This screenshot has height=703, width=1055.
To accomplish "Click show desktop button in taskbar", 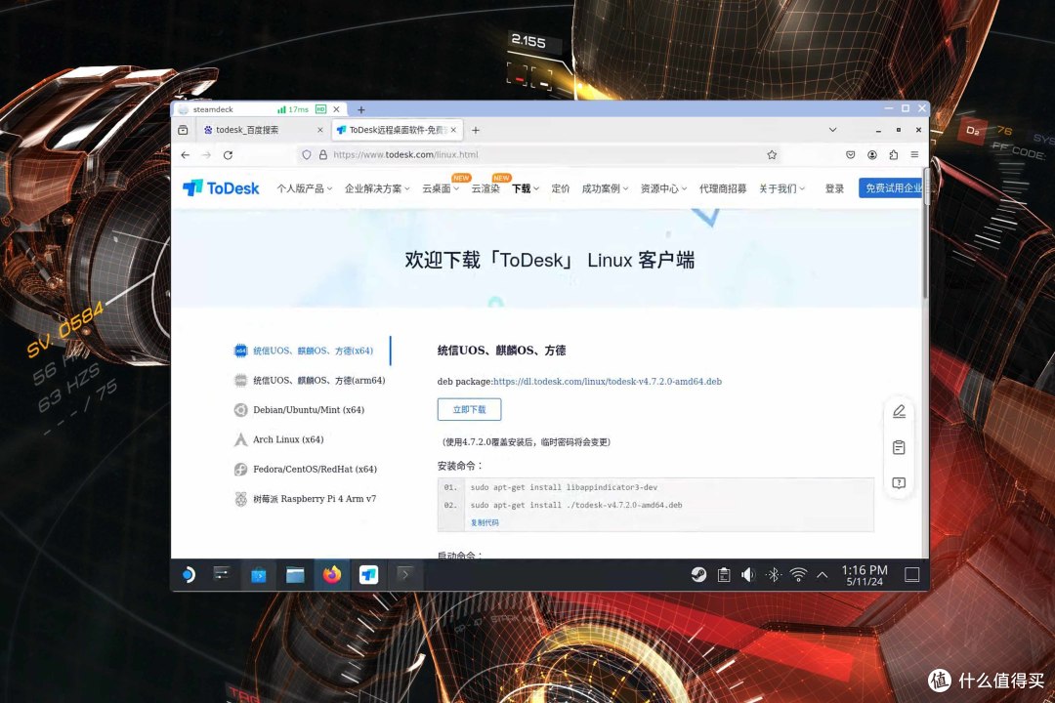I will 911,574.
